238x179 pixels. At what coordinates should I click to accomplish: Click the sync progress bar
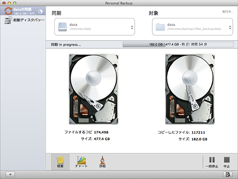tap(178, 44)
